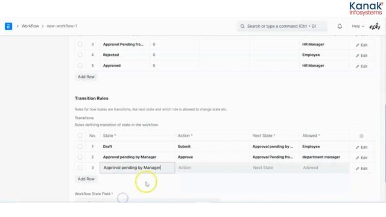Image resolution: width=386 pixels, height=217 pixels.
Task: Tick checkbox for the Approved state row
Action: [80, 66]
